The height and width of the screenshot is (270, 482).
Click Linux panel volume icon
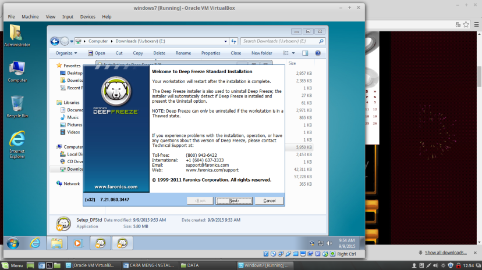pyautogui.click(x=435, y=265)
